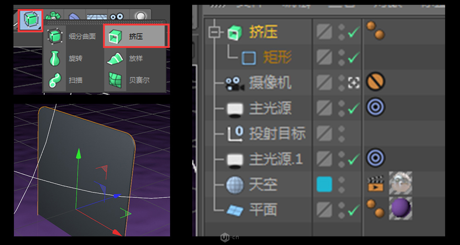Image resolution: width=460 pixels, height=245 pixels.
Task: Click the green Y axis arrow in viewport
Action: 78,154
